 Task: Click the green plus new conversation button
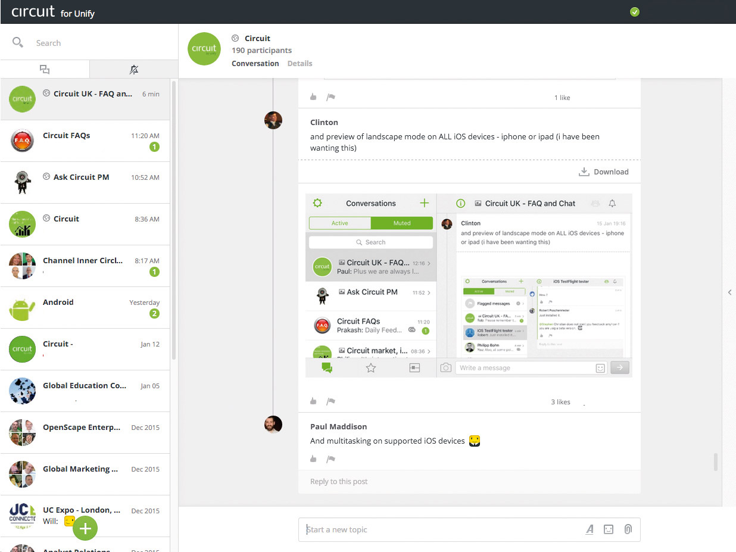85,528
